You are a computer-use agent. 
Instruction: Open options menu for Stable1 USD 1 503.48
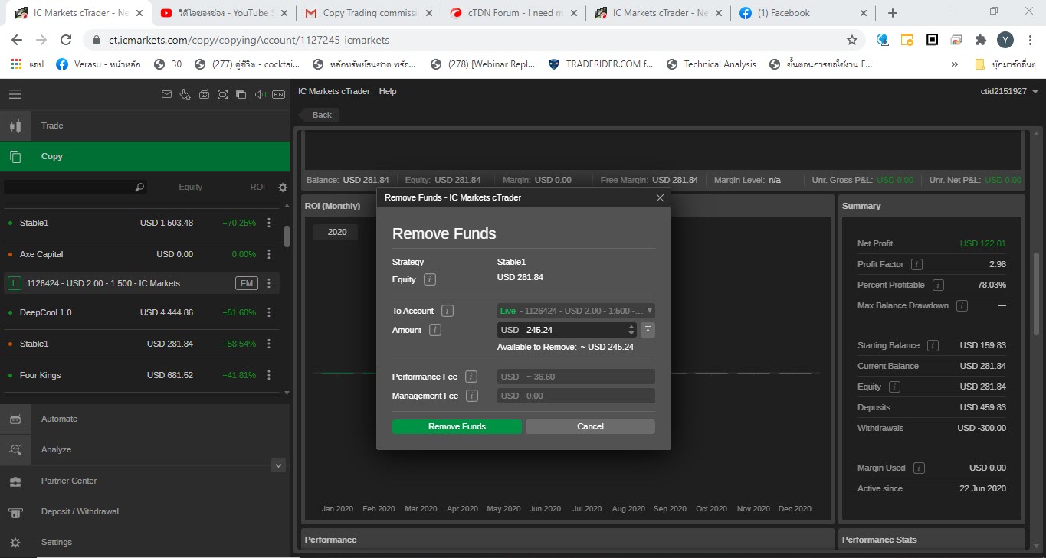269,223
